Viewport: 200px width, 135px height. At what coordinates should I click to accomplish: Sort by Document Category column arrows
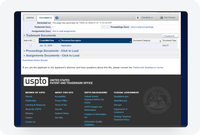click(x=160, y=41)
